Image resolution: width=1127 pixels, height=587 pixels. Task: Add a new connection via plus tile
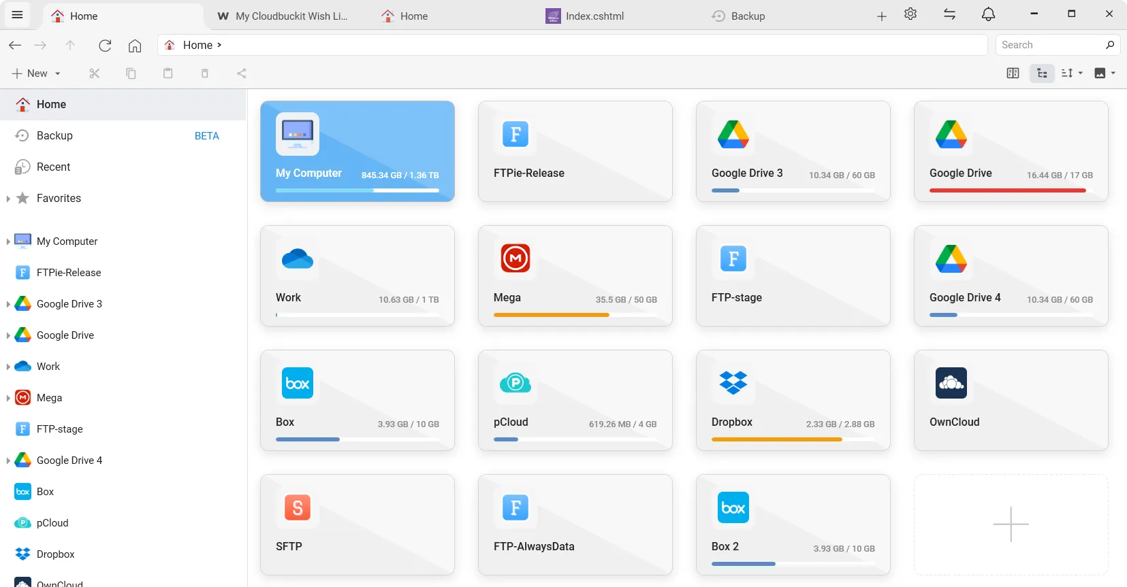click(x=1011, y=524)
